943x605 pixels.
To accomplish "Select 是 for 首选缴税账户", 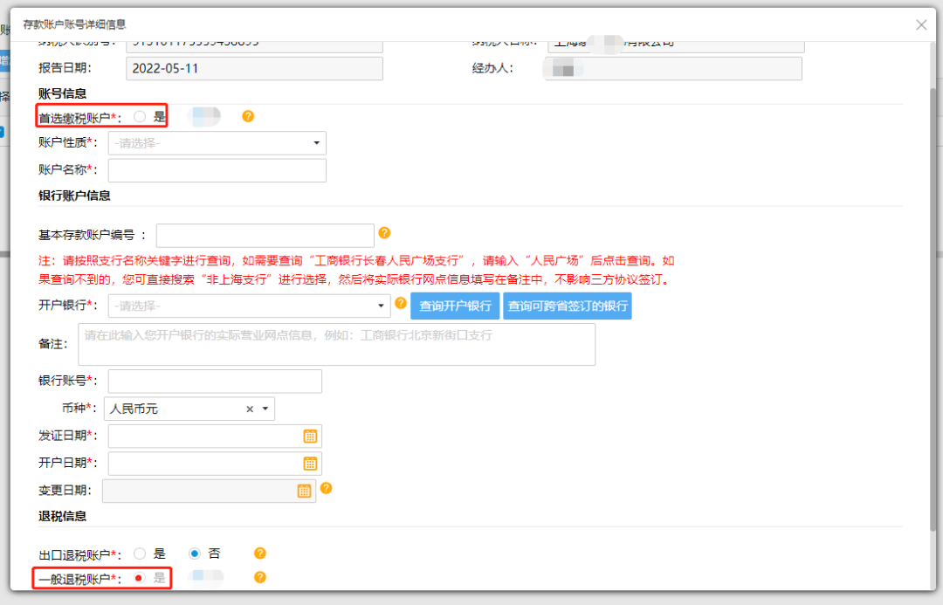I will (x=139, y=114).
